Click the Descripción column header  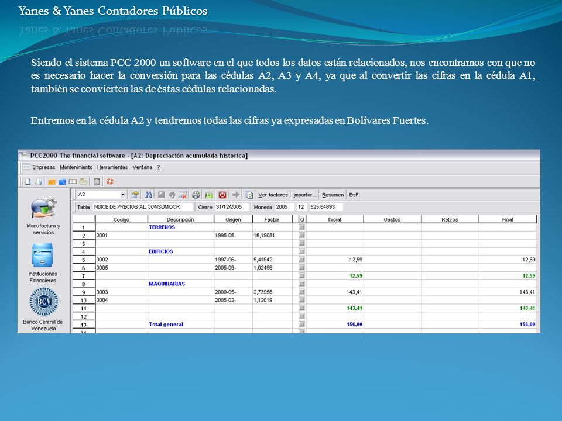pos(181,219)
